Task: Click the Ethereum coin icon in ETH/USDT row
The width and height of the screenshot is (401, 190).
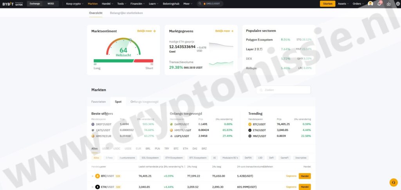Action: (x=98, y=187)
